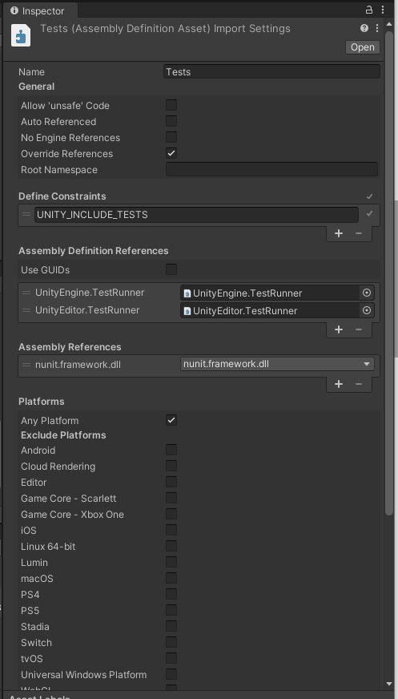Click the Platforms section heading
The height and width of the screenshot is (699, 398).
42,402
